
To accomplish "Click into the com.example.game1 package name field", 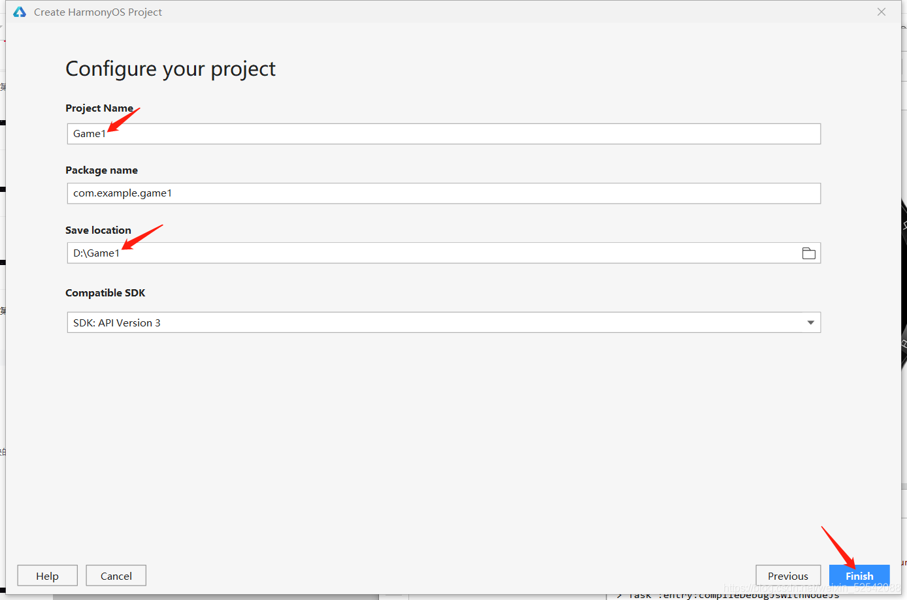I will pyautogui.click(x=444, y=193).
